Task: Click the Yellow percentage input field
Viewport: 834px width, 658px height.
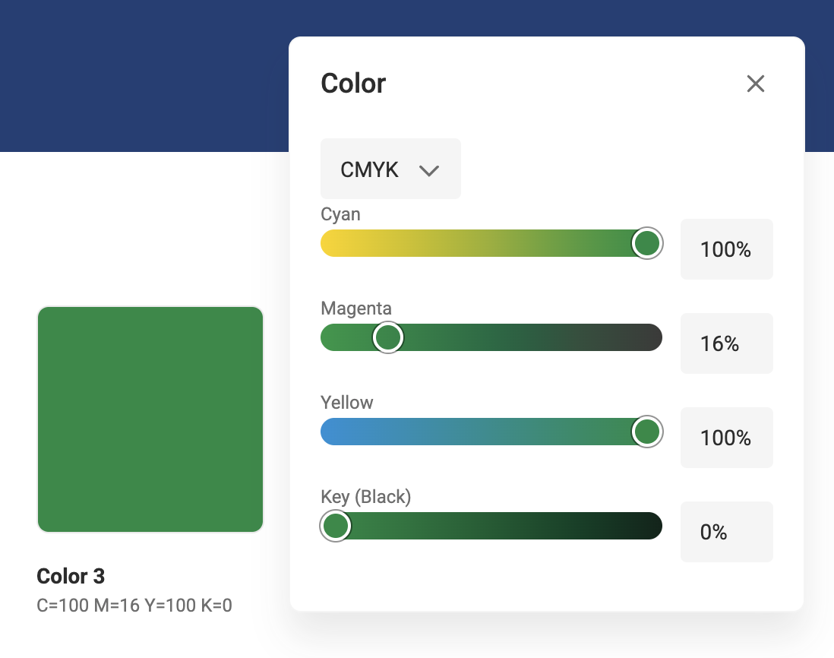Action: (x=726, y=438)
